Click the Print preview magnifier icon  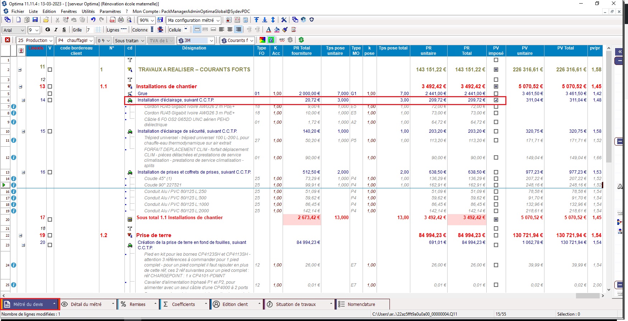point(129,20)
